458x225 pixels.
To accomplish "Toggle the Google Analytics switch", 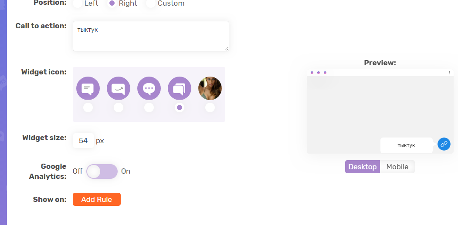I will 102,171.
